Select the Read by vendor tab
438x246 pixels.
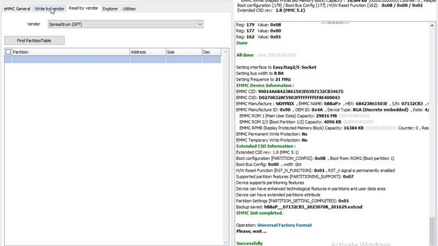tap(83, 8)
